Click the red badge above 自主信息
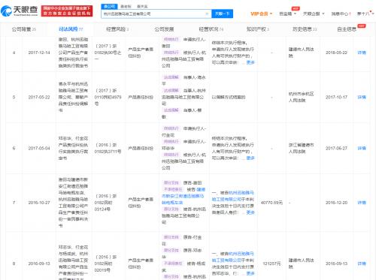Viewport: 376px width, 280px height. point(361,26)
